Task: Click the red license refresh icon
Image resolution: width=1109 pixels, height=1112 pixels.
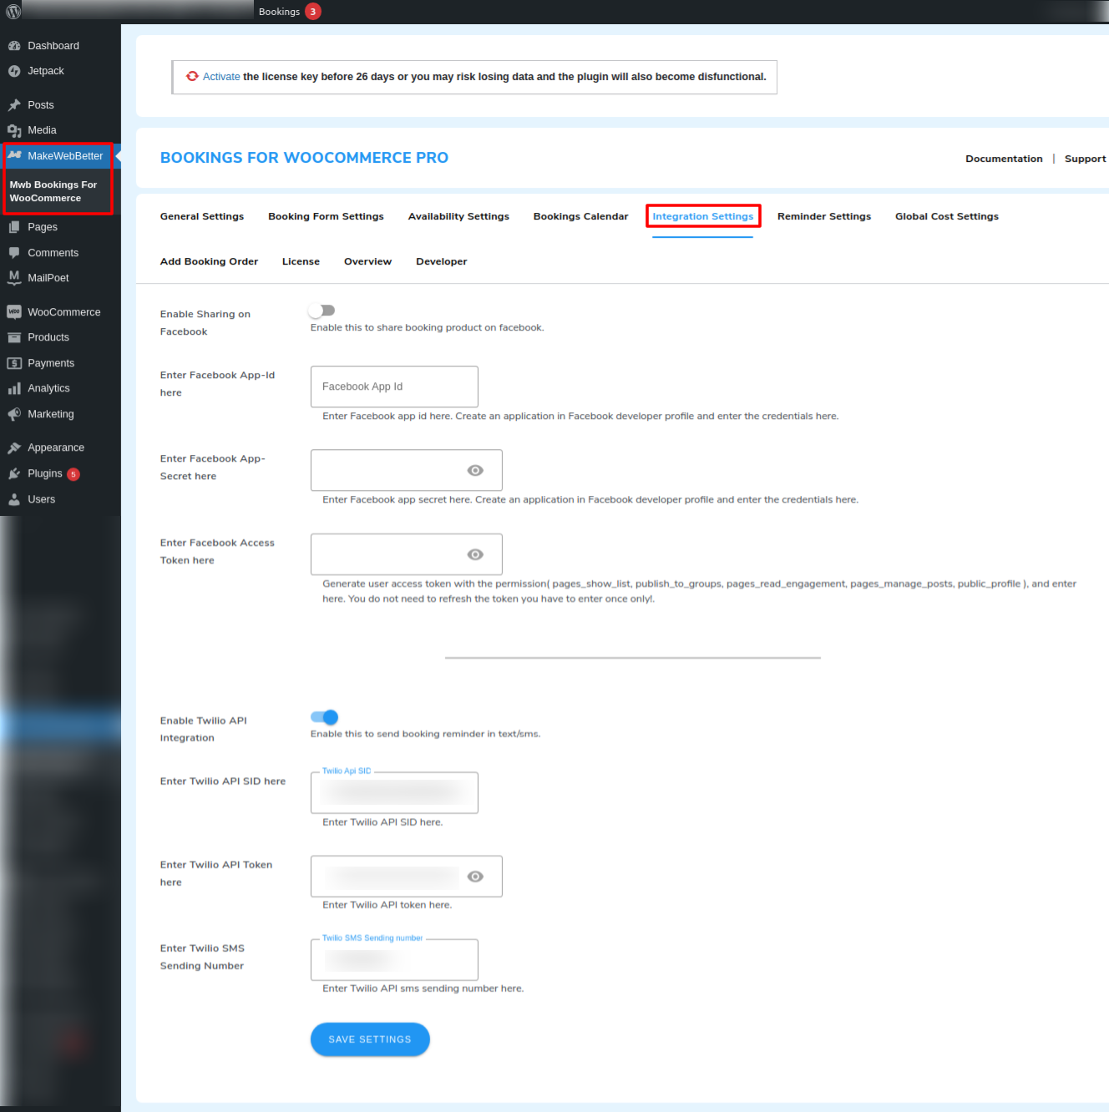Action: tap(192, 76)
